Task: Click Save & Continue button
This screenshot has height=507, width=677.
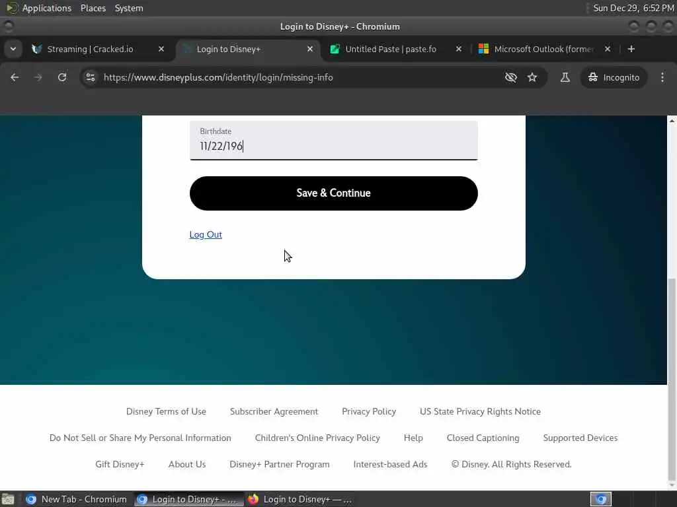Action: click(334, 193)
